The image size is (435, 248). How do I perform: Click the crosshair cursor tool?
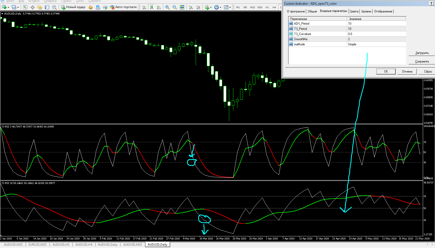point(32,7)
